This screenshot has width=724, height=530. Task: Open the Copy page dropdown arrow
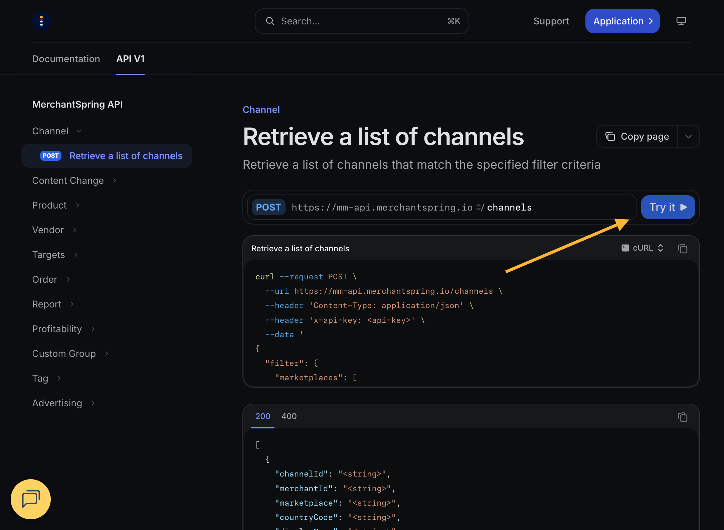pyautogui.click(x=688, y=136)
